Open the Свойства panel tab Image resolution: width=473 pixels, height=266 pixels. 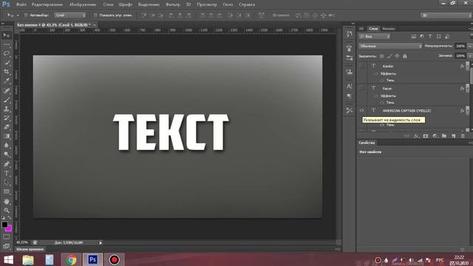tap(367, 143)
